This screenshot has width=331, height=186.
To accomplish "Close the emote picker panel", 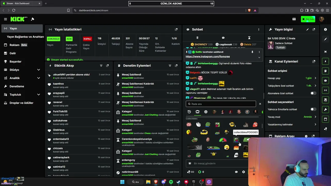I will coord(260,104).
